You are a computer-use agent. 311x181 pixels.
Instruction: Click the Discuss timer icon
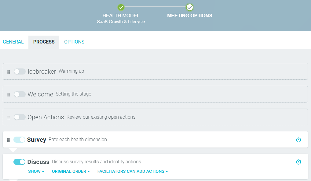click(298, 162)
